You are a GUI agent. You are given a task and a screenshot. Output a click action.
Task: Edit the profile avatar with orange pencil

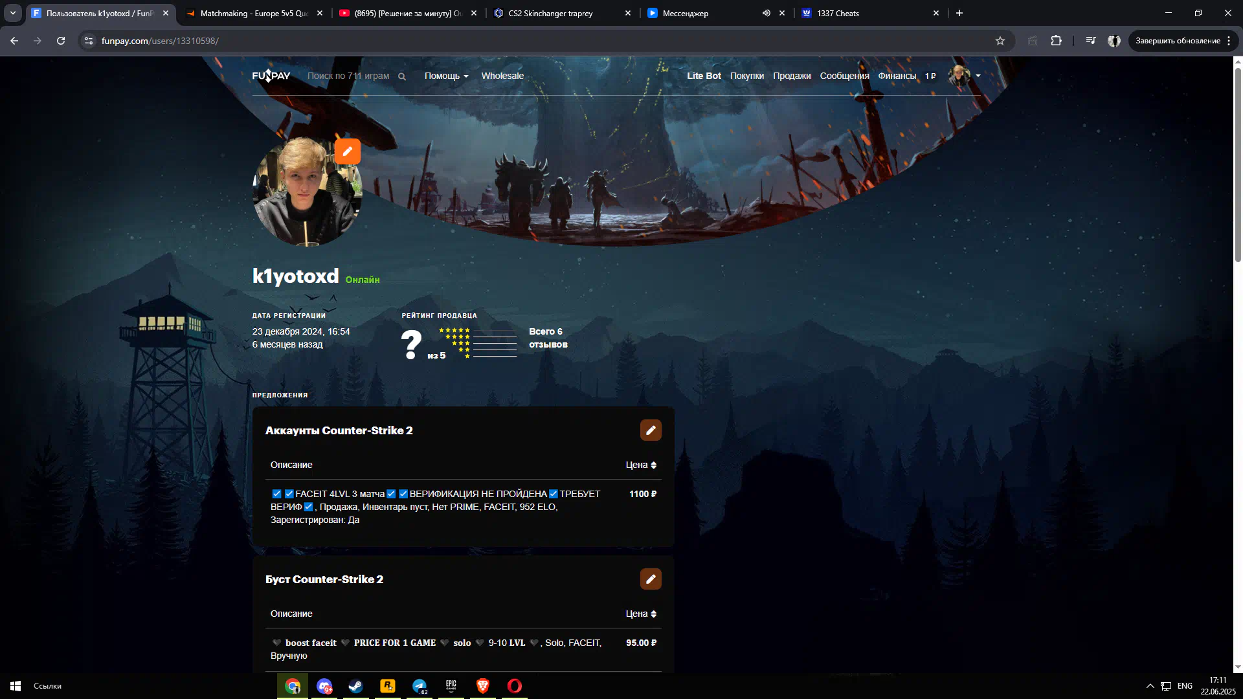[348, 151]
